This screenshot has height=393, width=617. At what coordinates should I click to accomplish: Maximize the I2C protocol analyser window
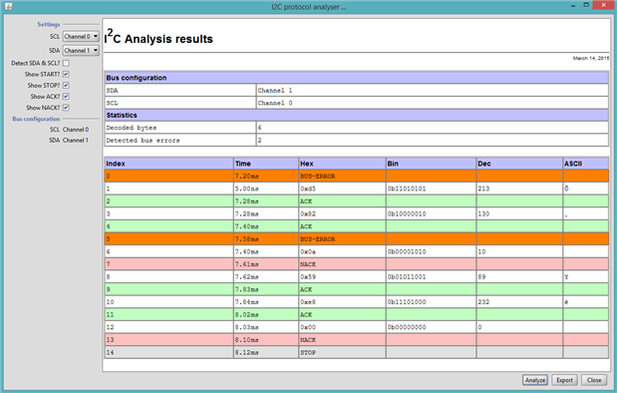[586, 6]
